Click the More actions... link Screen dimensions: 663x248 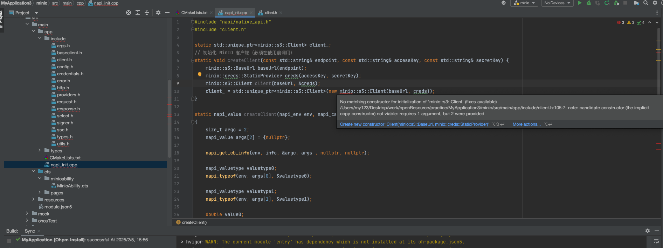point(526,124)
